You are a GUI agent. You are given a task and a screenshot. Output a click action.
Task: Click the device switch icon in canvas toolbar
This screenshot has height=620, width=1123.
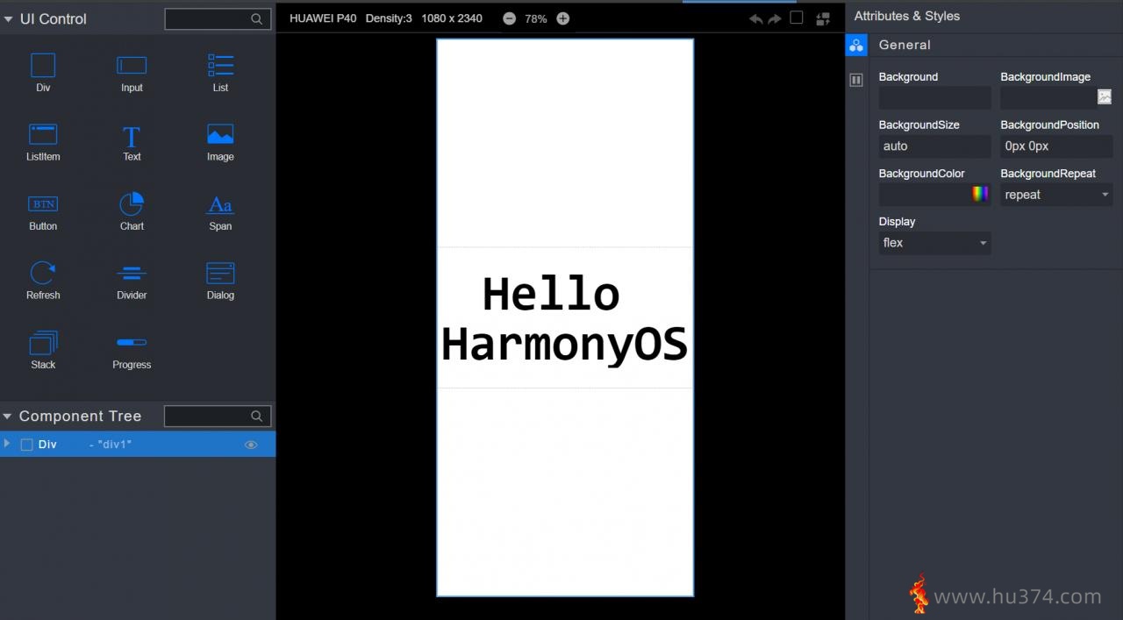823,18
